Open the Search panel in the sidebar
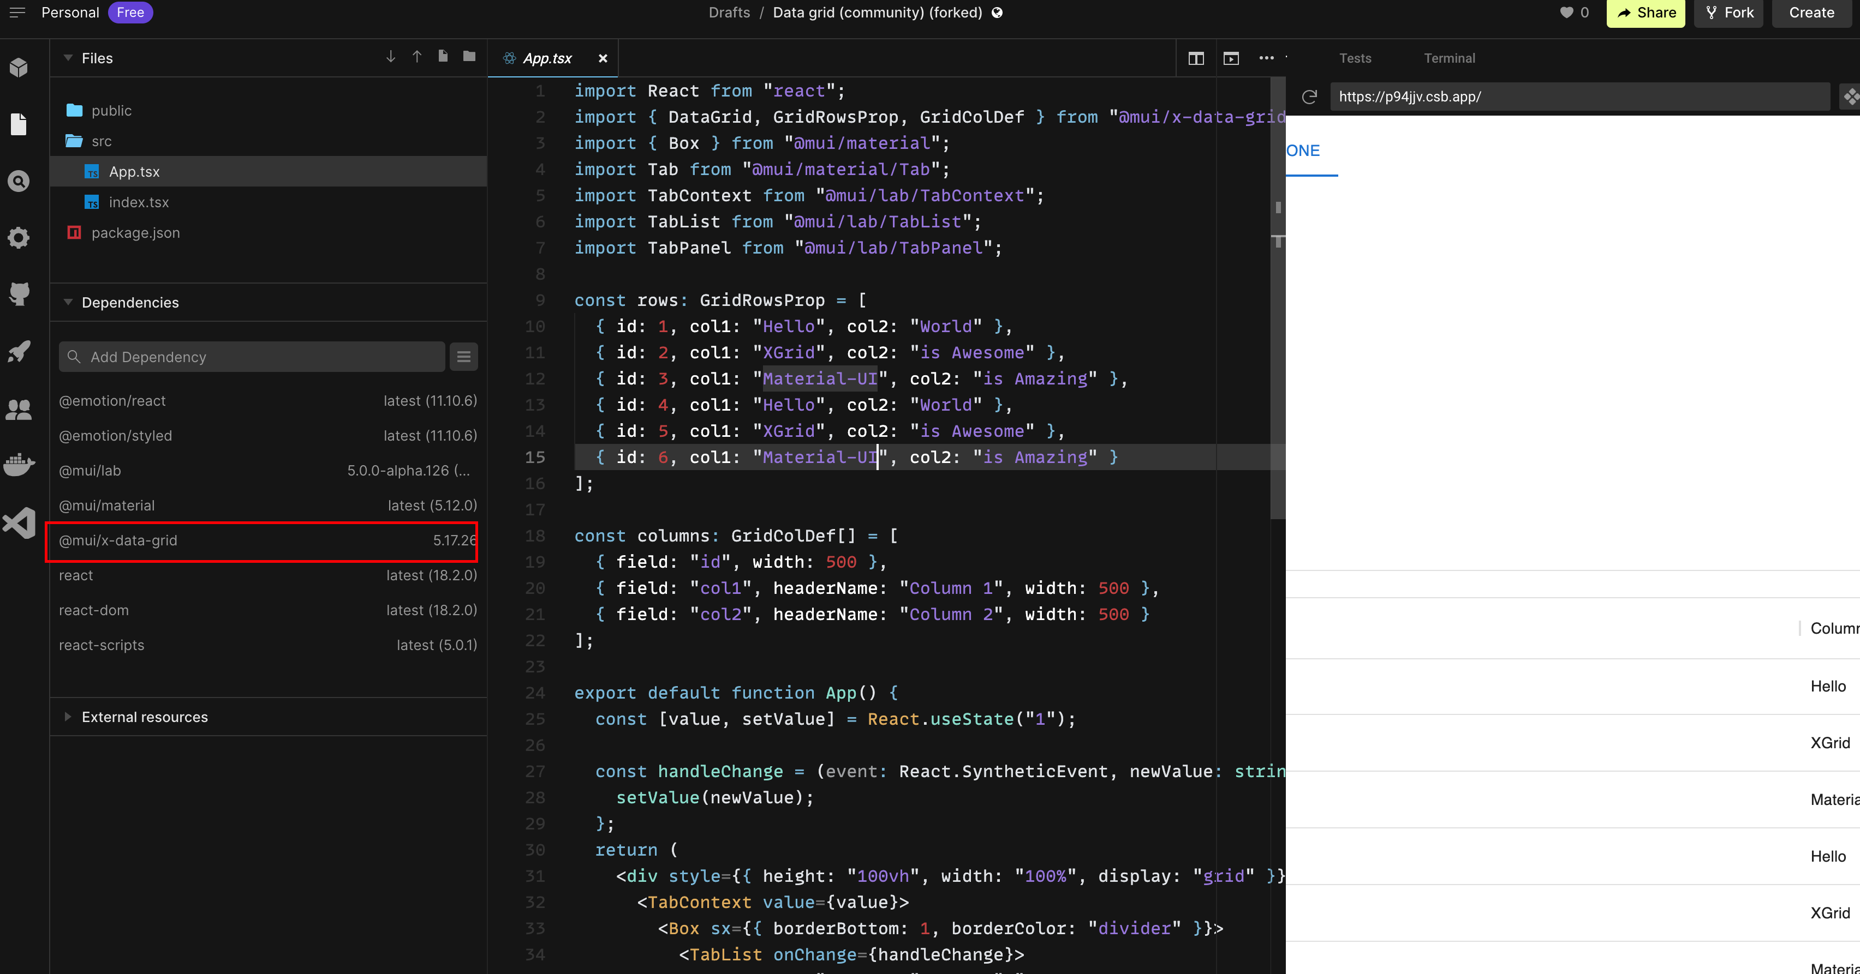1860x974 pixels. [19, 181]
